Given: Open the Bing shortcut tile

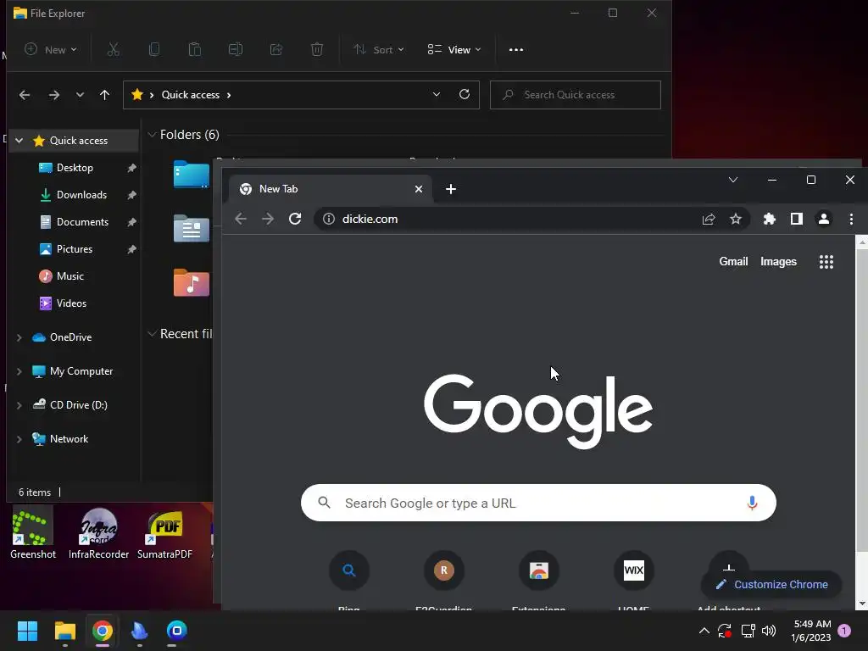Looking at the screenshot, I should (348, 570).
